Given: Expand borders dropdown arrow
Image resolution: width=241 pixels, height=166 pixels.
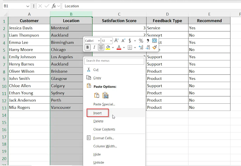Looking at the screenshot, I should point(135,47).
